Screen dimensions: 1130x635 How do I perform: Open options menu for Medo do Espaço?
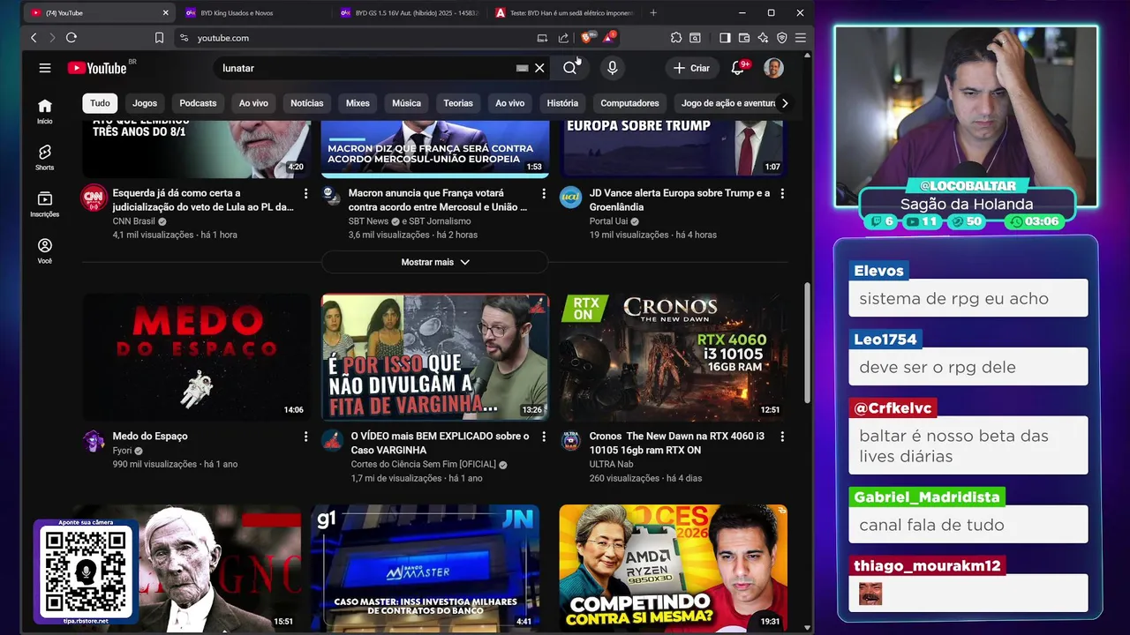(306, 437)
